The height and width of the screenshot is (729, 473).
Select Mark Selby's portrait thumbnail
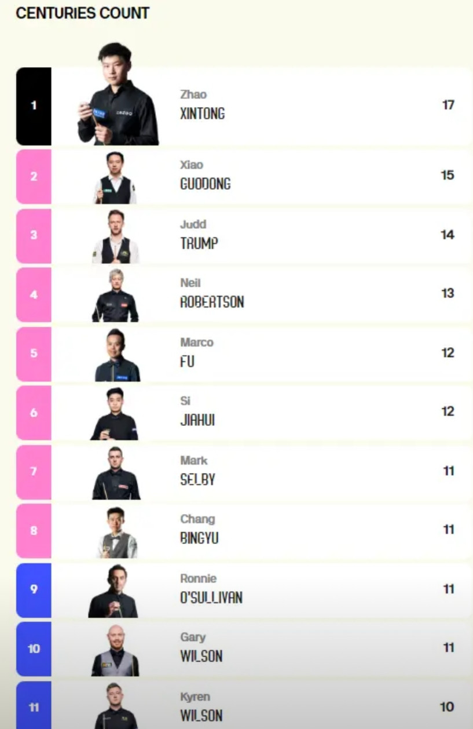[x=116, y=472]
